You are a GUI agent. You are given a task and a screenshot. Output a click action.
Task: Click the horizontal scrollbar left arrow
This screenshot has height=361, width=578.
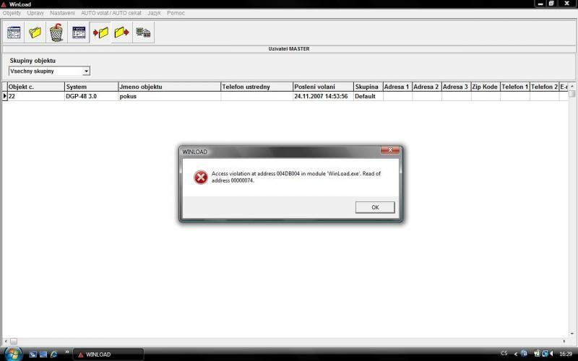pos(4,342)
